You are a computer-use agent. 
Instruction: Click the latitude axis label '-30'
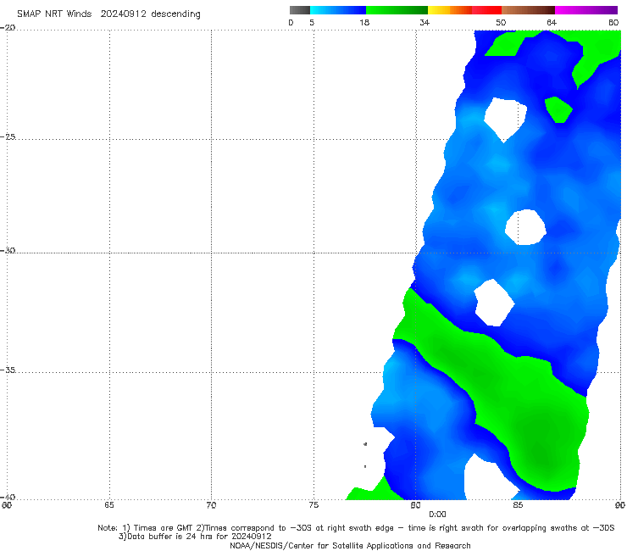coord(8,250)
